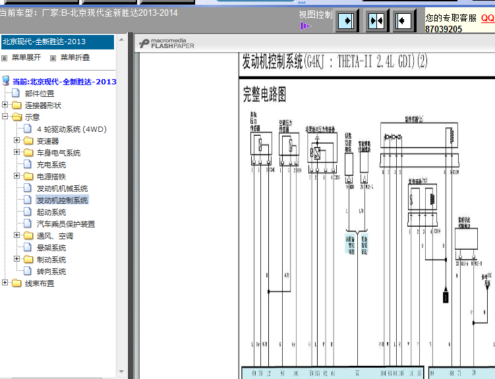The width and height of the screenshot is (495, 379).
Task: Click the page icon for 发动机控制系统
Action: tap(28, 200)
